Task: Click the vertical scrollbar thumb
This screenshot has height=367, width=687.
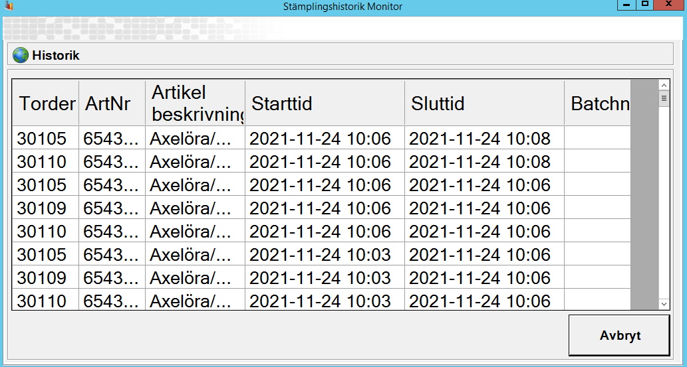Action: [x=663, y=99]
